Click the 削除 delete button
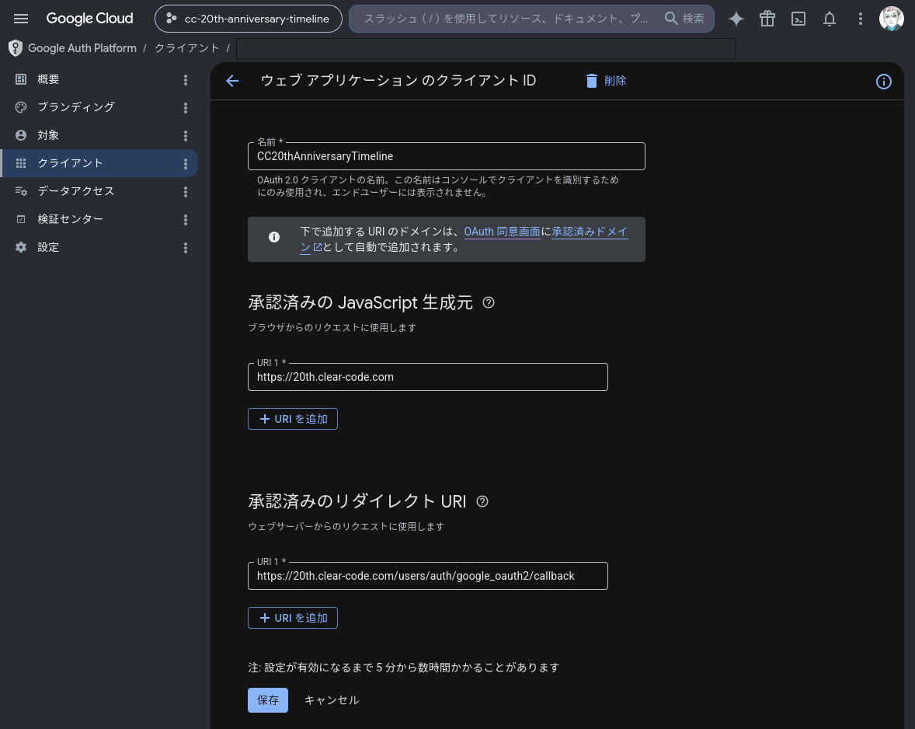 click(606, 81)
